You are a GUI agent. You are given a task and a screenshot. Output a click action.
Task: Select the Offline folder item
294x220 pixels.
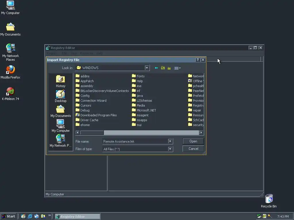[196, 81]
